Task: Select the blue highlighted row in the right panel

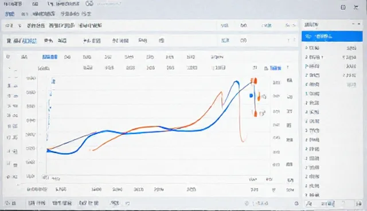Action: [x=332, y=37]
